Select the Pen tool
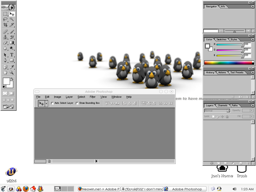Screen dimensions: 256x192 pyautogui.click(x=5, y=60)
